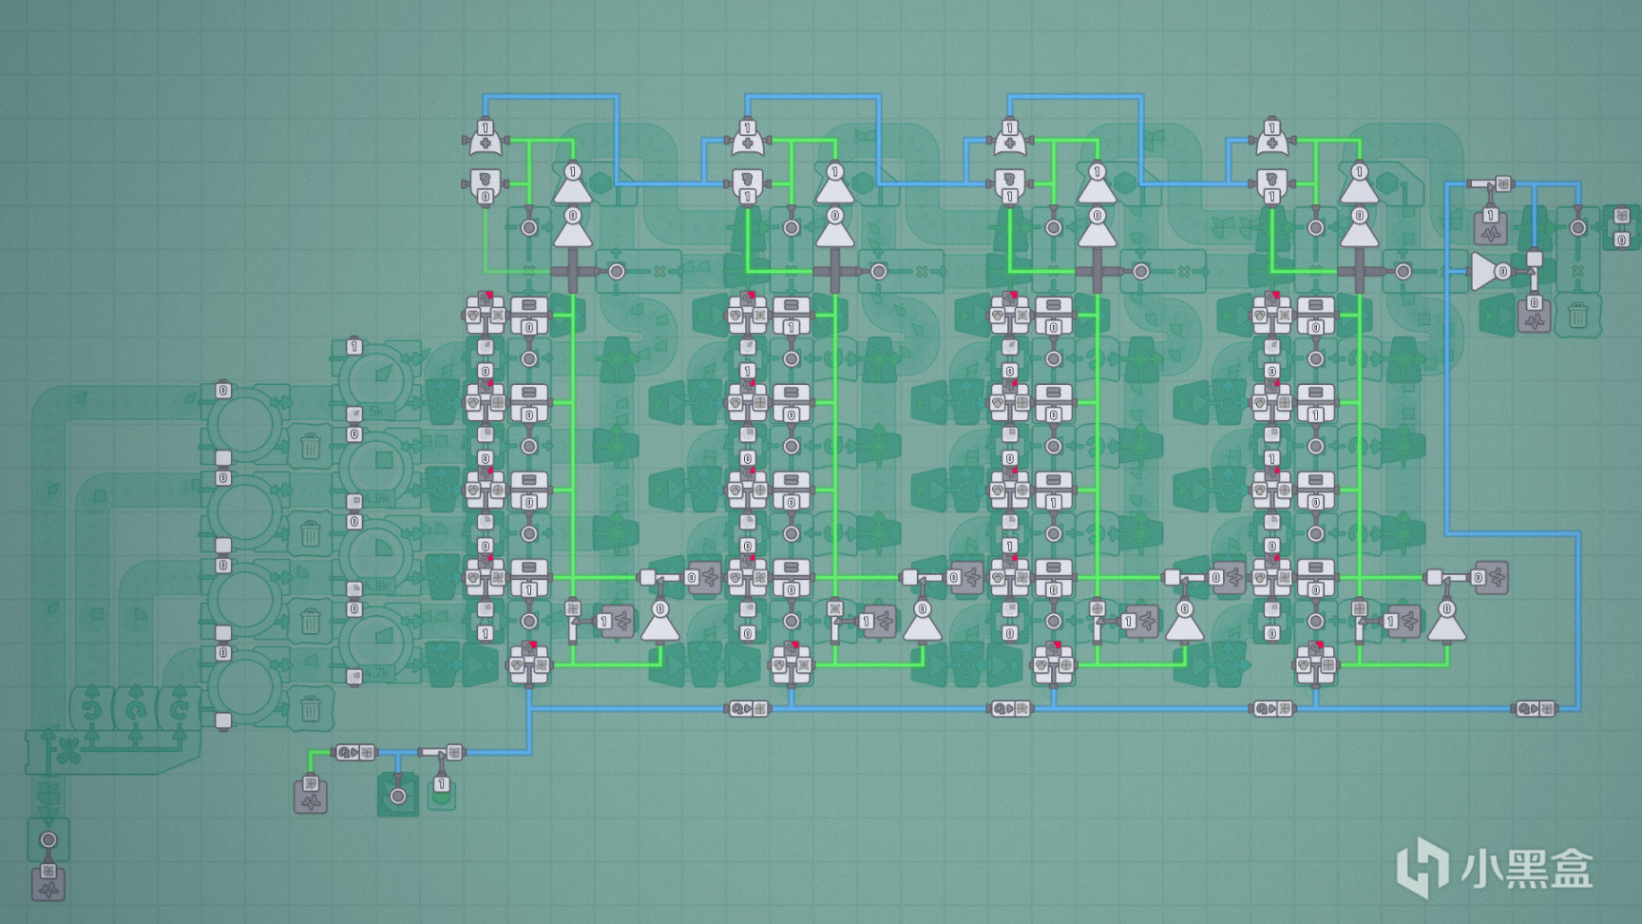Viewport: 1642px width, 924px height.
Task: Click the signal producer feeding the bottom green wire
Action: click(x=311, y=795)
